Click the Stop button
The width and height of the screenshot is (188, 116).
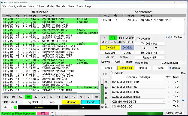click(x=51, y=102)
